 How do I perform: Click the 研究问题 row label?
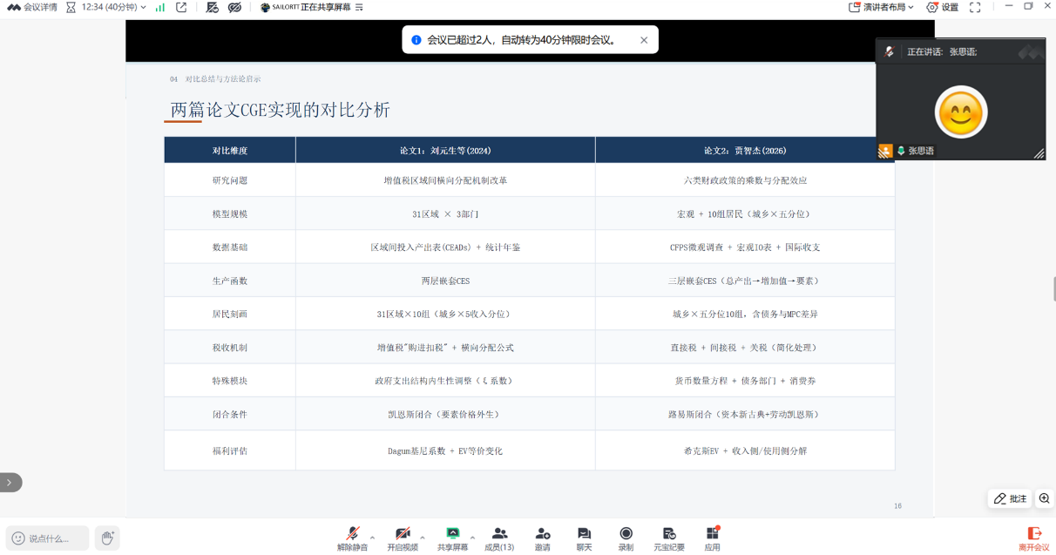[x=230, y=180]
